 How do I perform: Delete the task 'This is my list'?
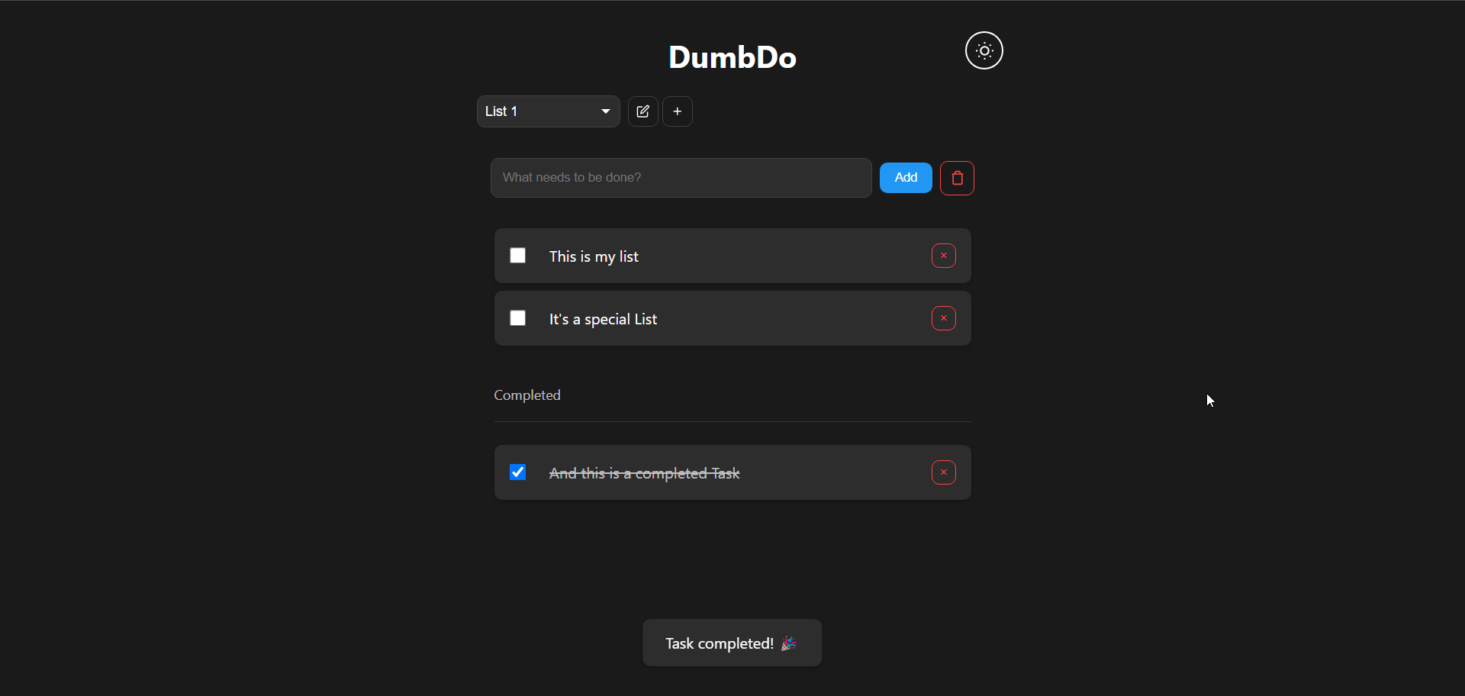coord(943,255)
